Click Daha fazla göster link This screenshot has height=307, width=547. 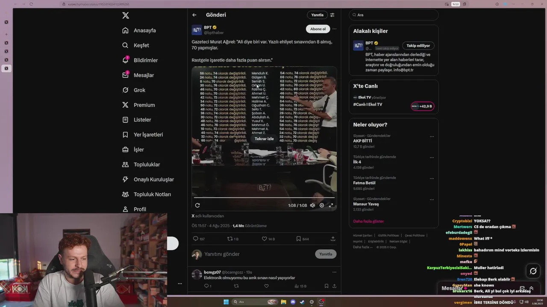(368, 221)
